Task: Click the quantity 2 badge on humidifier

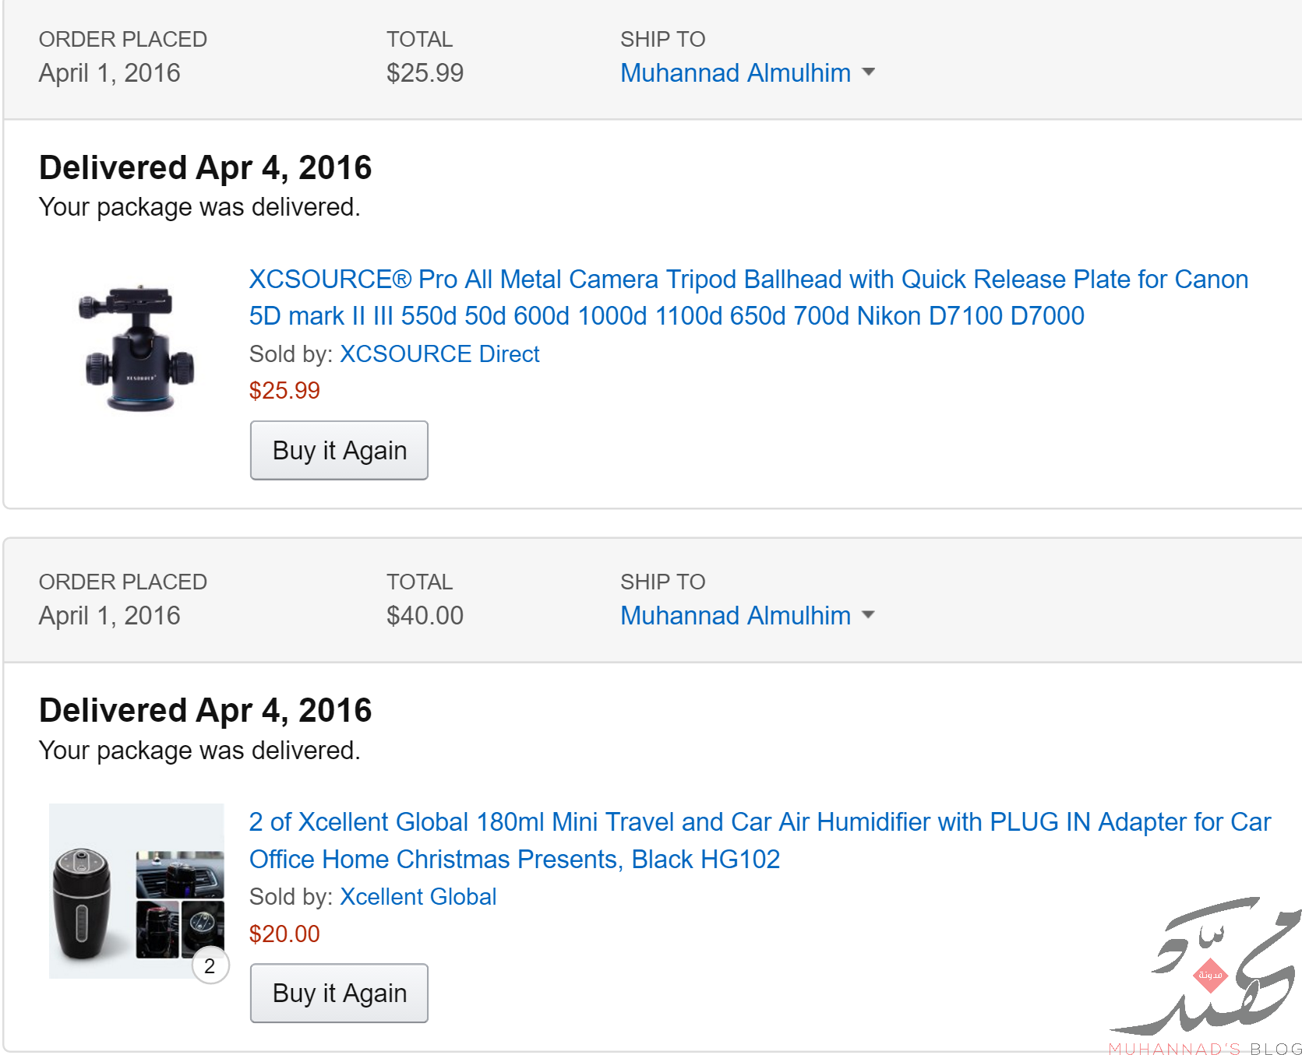Action: click(210, 965)
